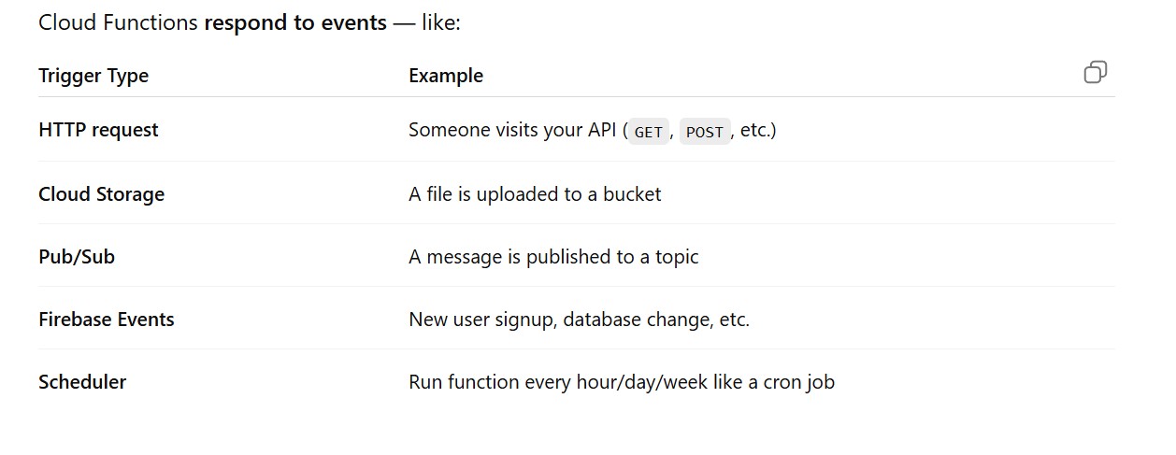Click the Firebase Events row label
1176x455 pixels.
click(106, 320)
